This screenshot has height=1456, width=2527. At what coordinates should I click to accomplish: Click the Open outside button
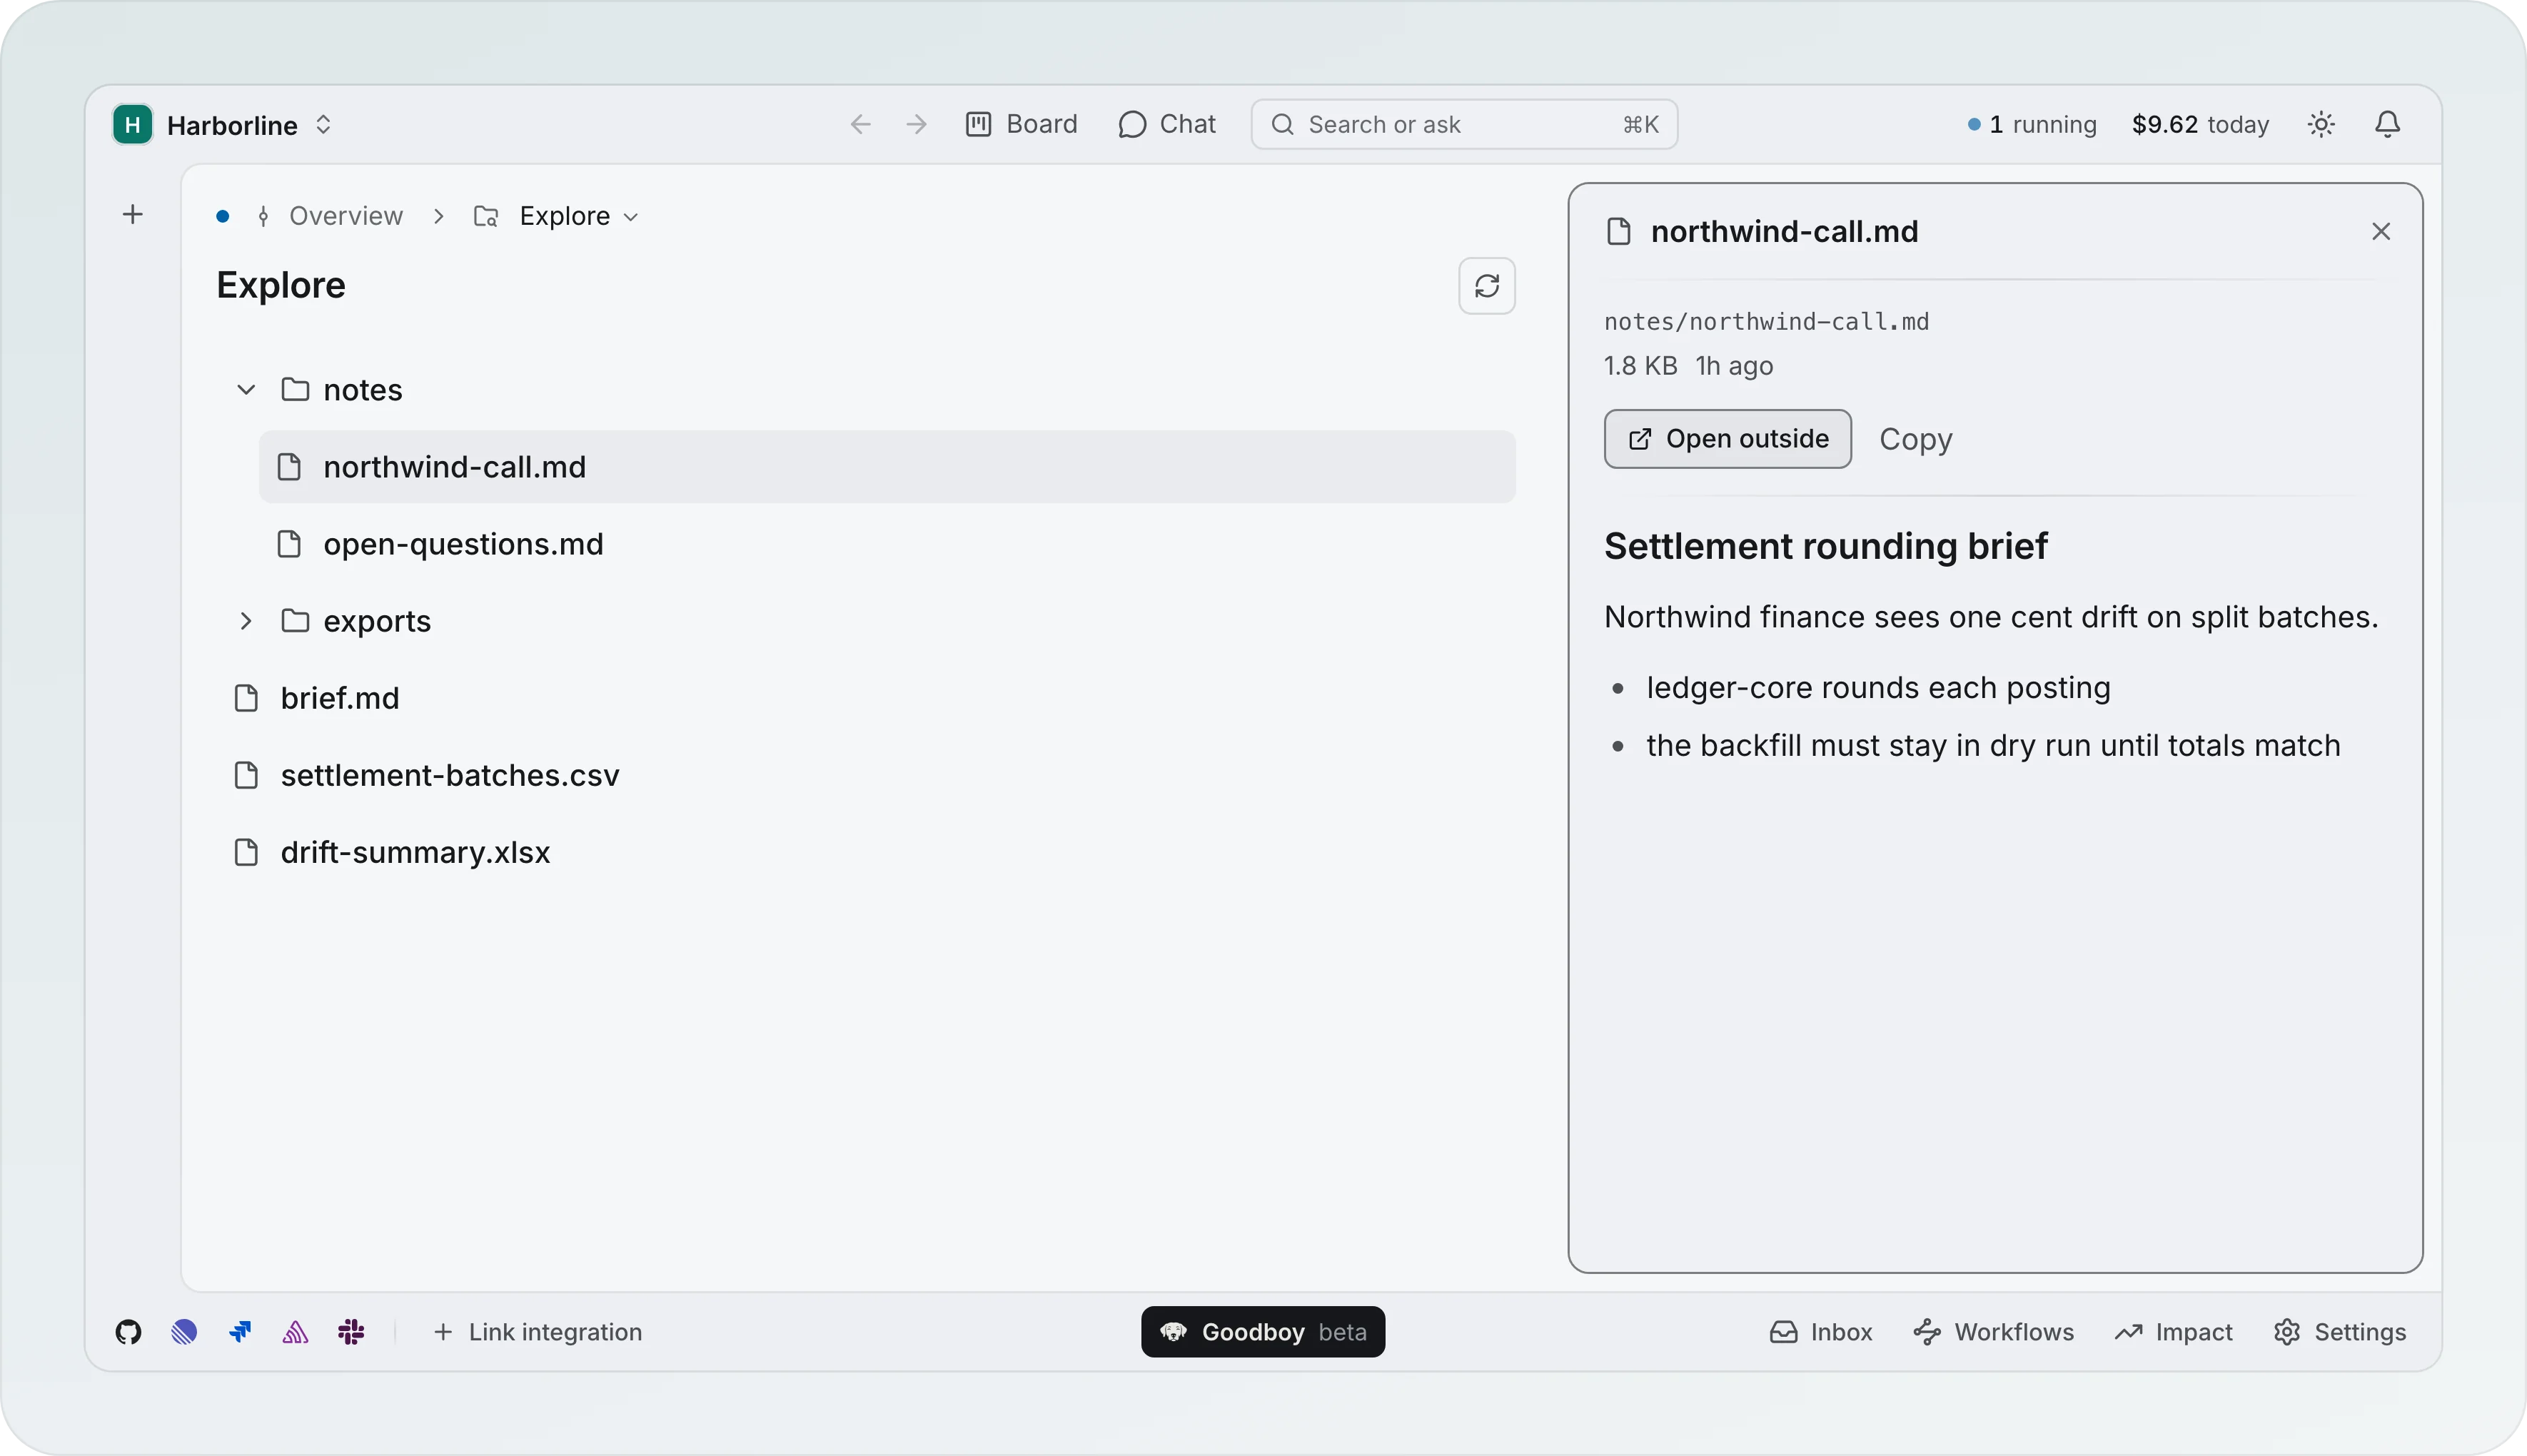1727,439
